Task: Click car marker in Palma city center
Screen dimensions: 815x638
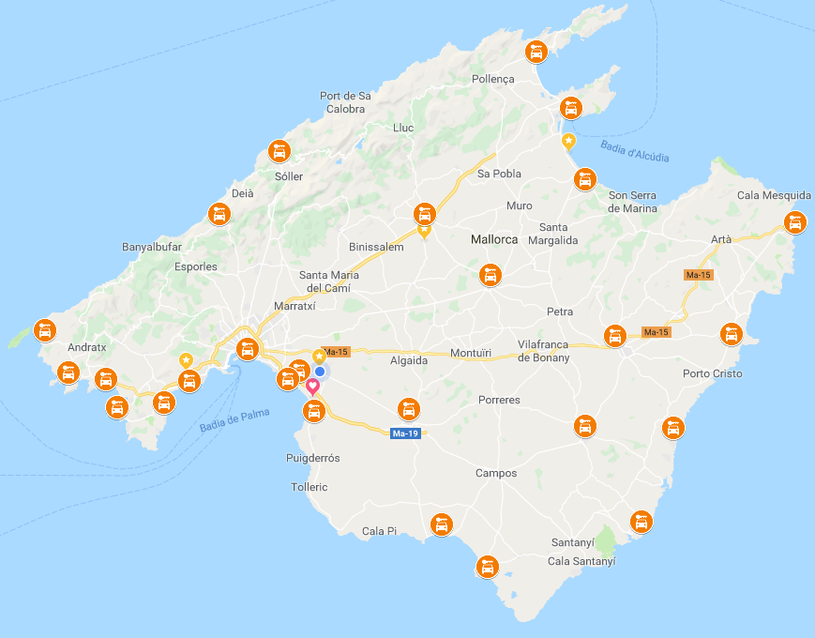Action: pyautogui.click(x=248, y=349)
